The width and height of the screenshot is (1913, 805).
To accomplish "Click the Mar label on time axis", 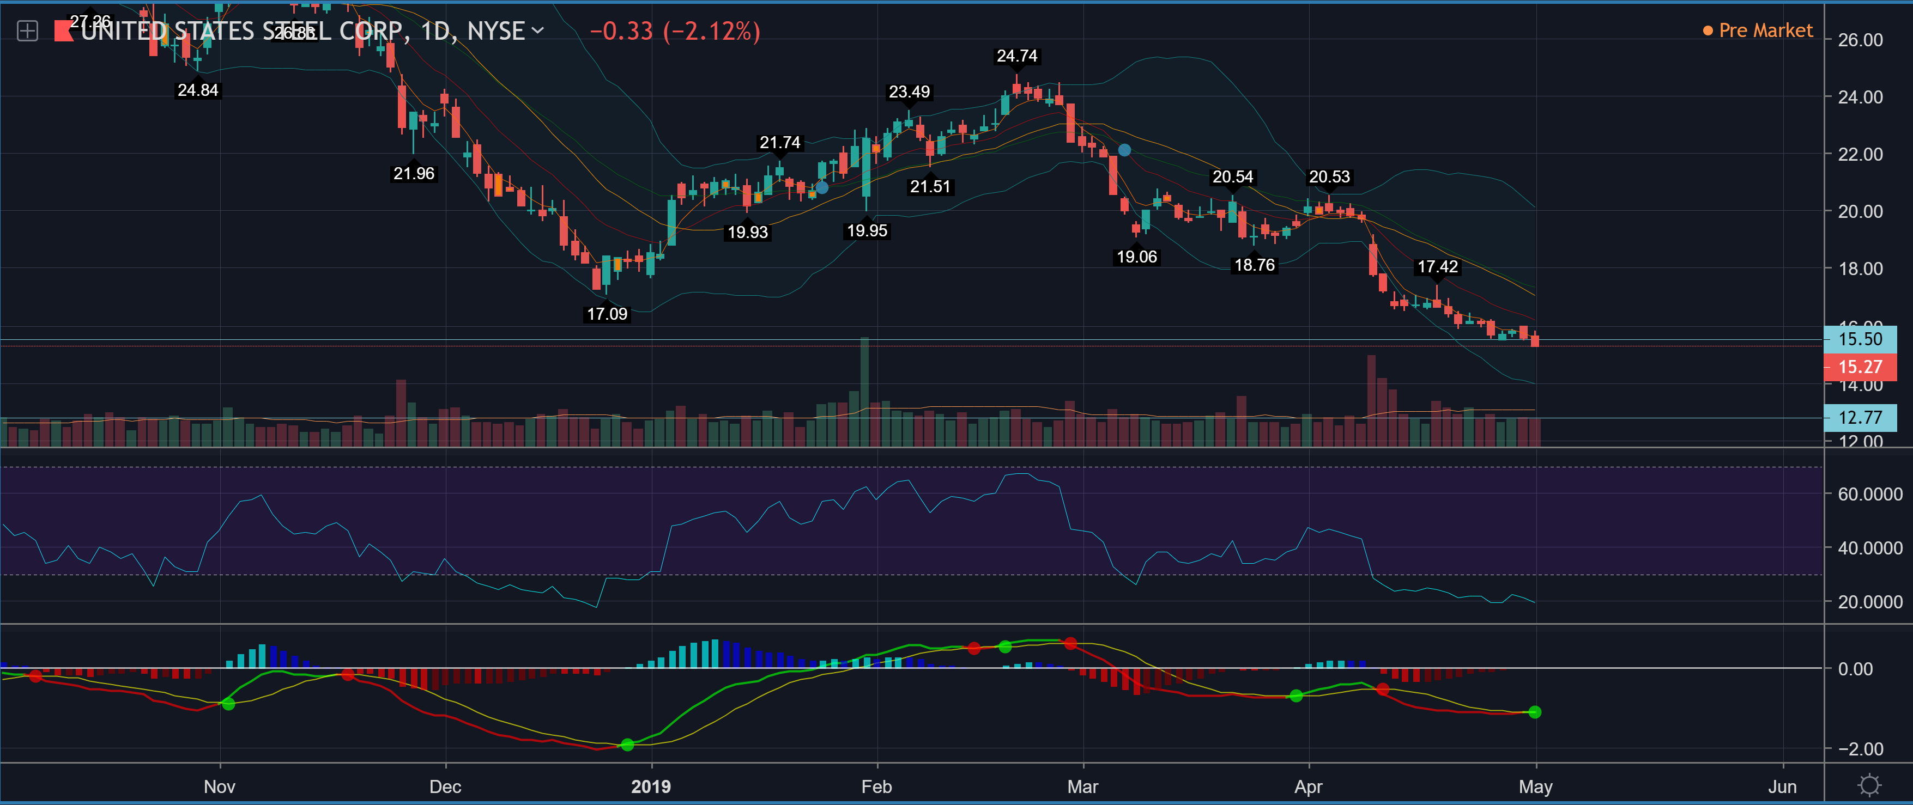I will pyautogui.click(x=1082, y=786).
